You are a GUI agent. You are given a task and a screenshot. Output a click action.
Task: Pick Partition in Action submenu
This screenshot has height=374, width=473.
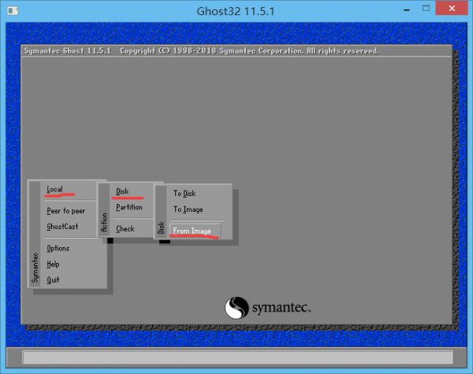click(x=129, y=207)
